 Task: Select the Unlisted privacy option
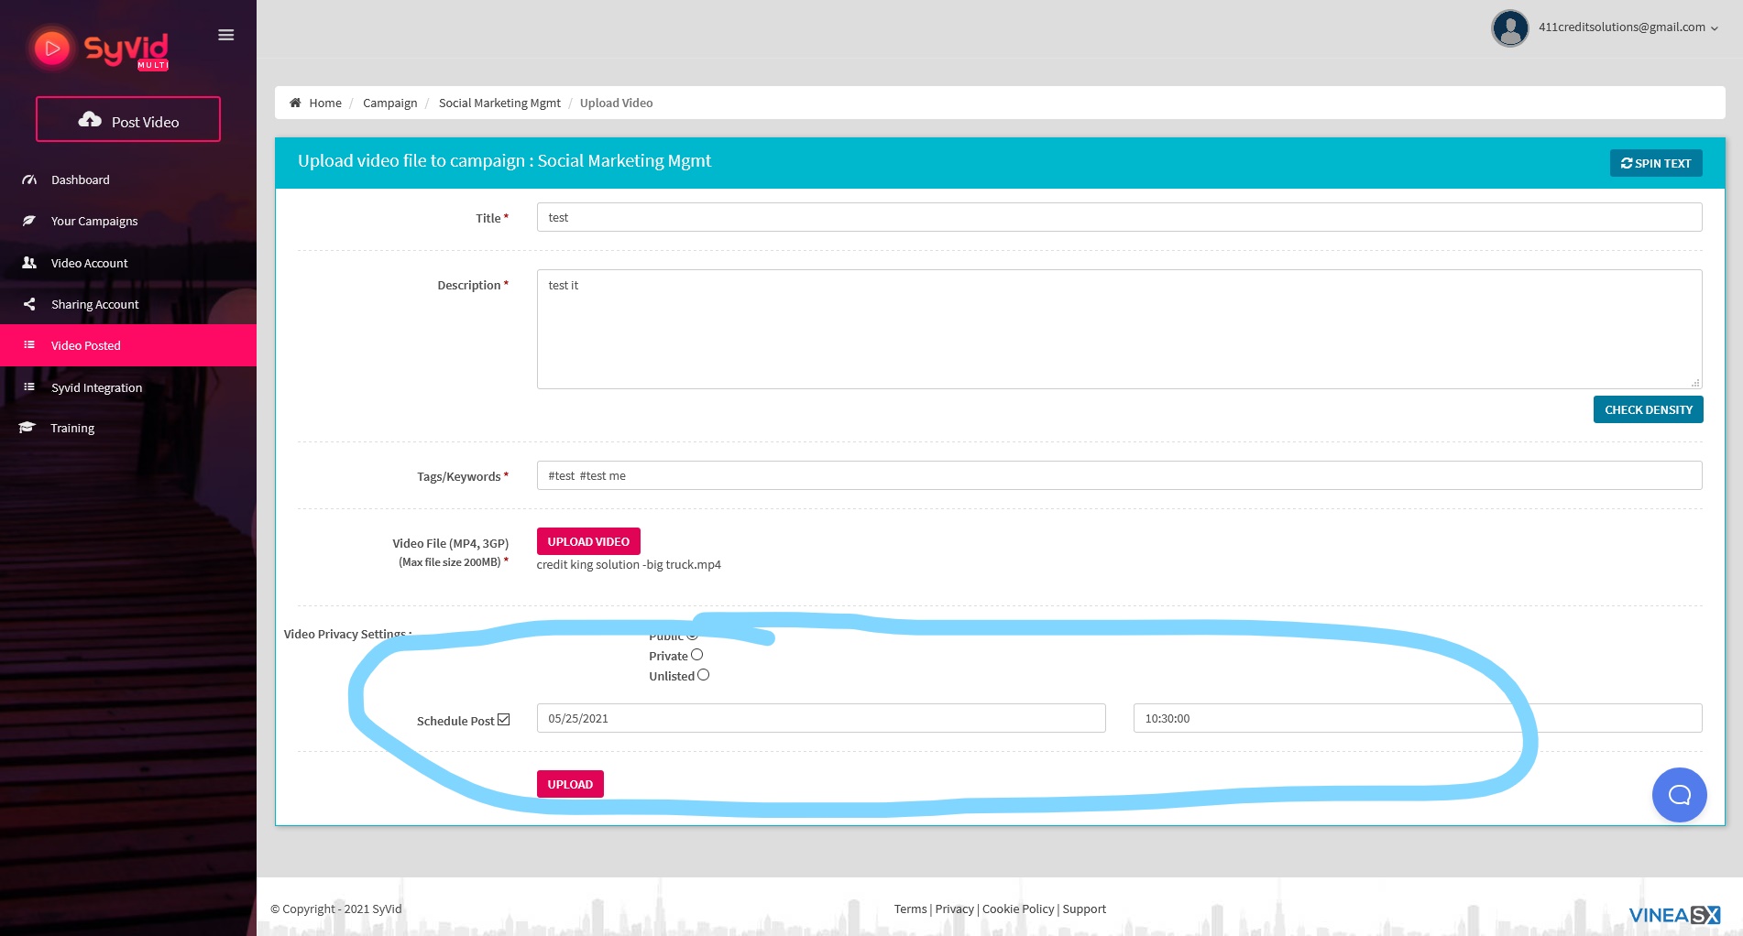click(703, 675)
